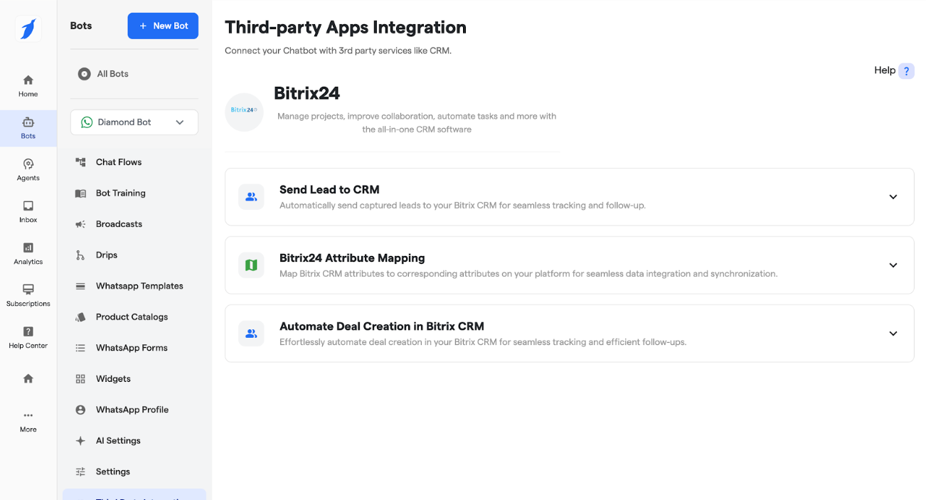Screen dimensions: 926x500
Task: Click the Send Lead to CRM people icon
Action: [251, 197]
